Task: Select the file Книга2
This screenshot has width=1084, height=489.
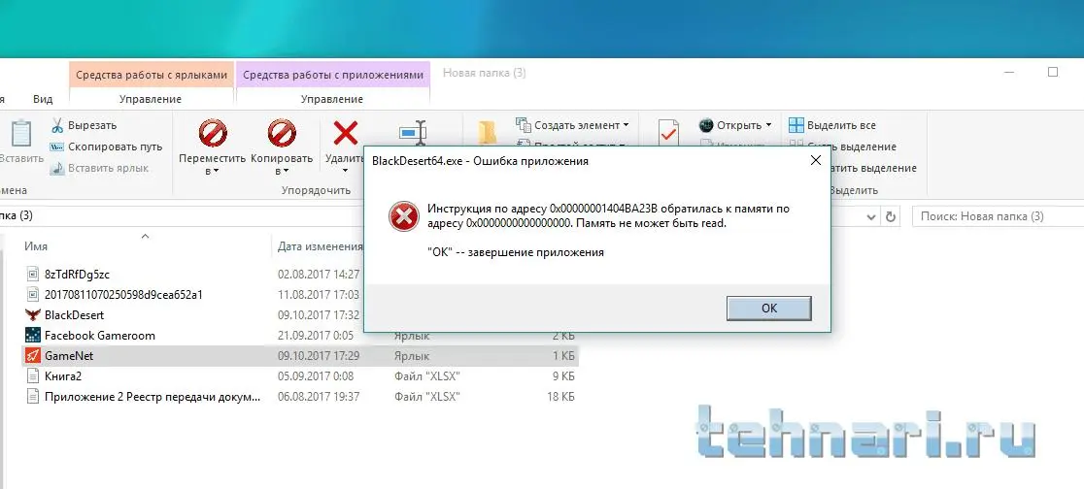Action: pyautogui.click(x=63, y=376)
